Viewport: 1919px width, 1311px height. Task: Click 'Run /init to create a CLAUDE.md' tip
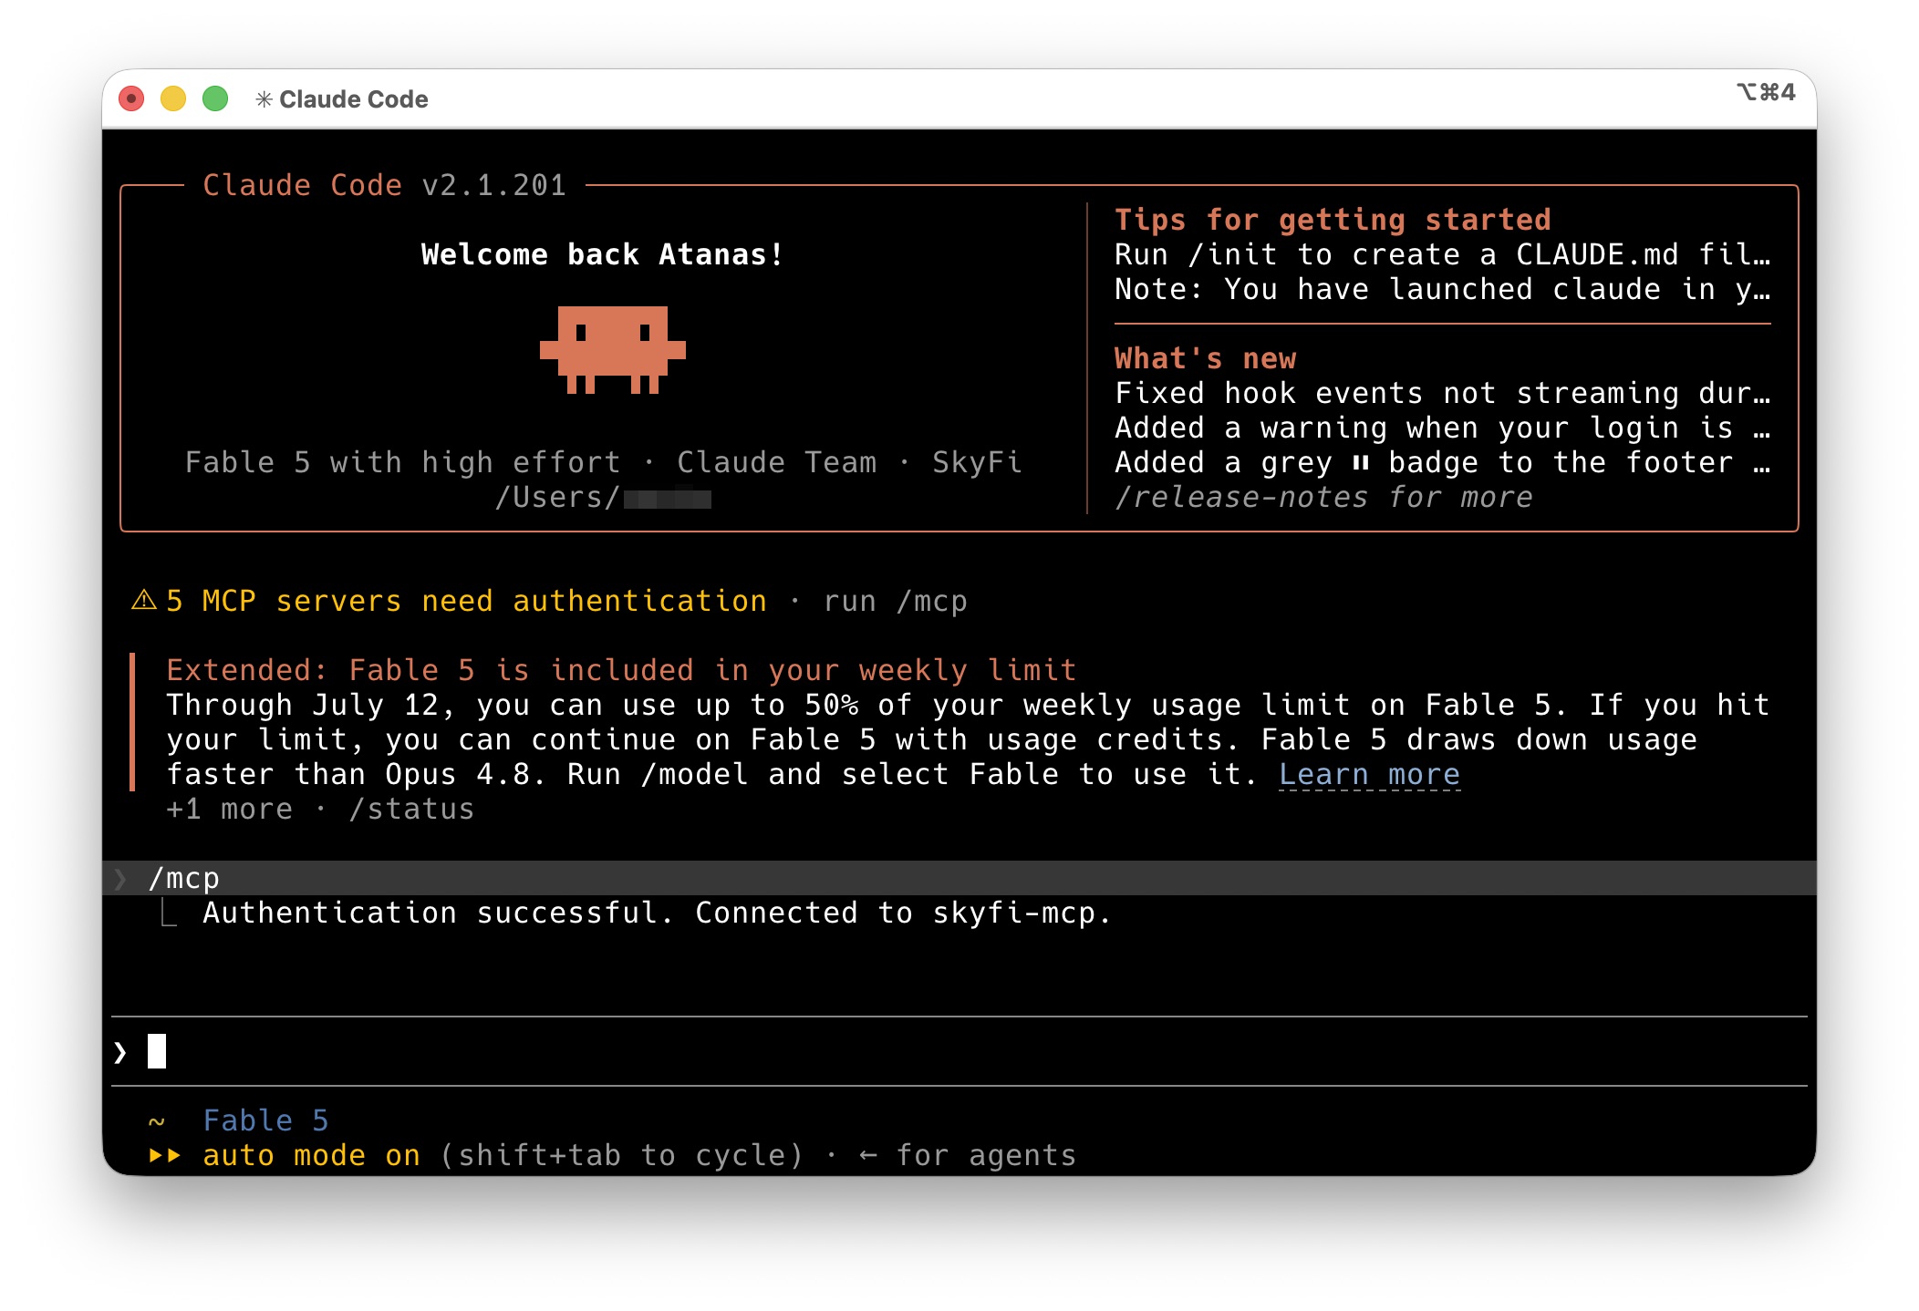[x=1442, y=254]
